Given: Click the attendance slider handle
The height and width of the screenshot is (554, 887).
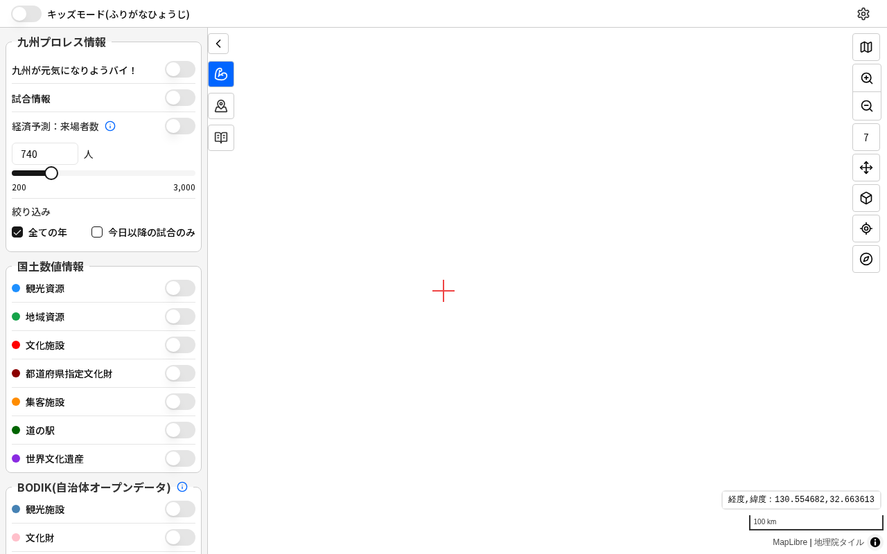Looking at the screenshot, I should tap(51, 173).
